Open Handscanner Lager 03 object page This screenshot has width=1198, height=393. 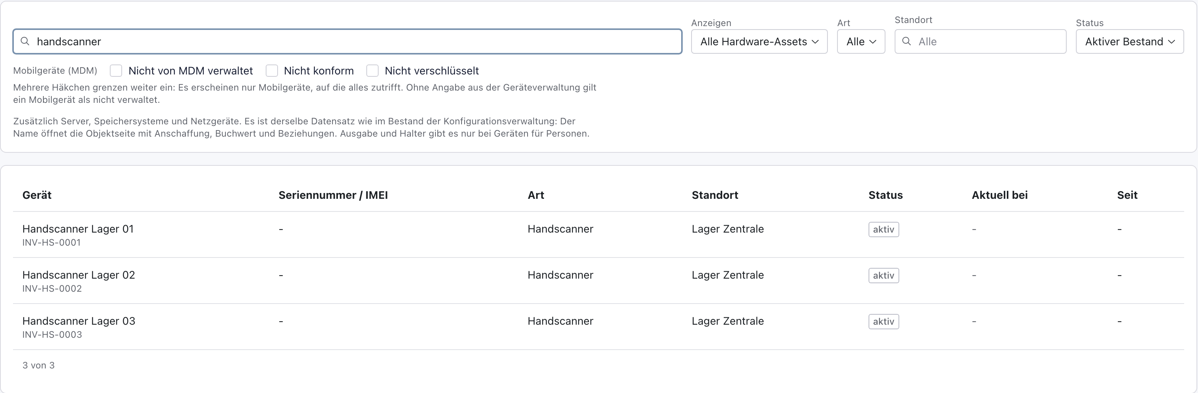[x=79, y=321]
